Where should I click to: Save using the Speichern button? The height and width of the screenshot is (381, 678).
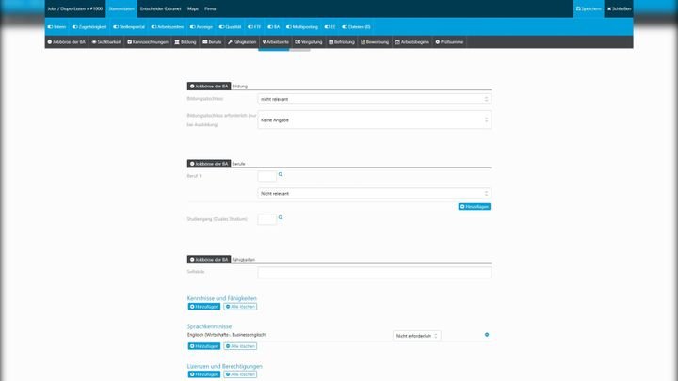[x=589, y=8]
